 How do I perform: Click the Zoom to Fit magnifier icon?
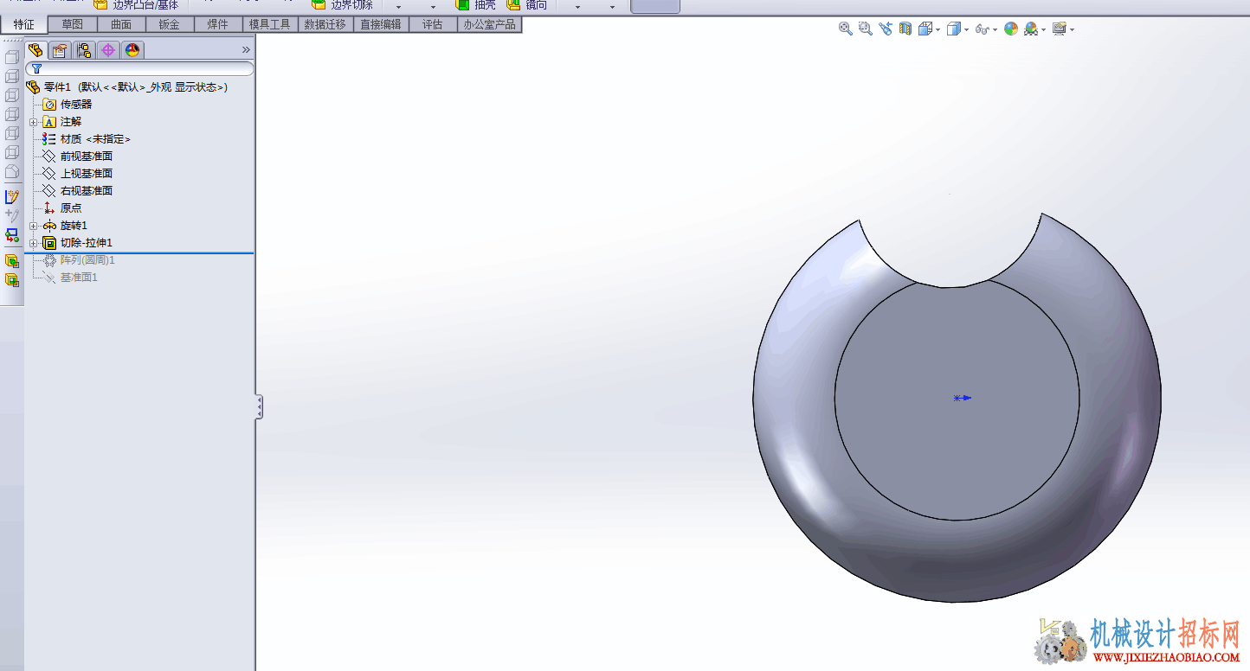click(x=846, y=29)
